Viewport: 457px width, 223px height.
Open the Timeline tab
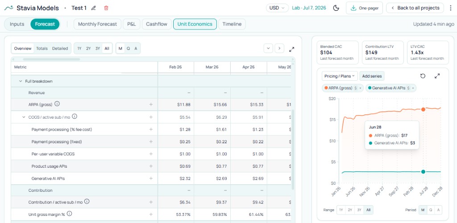(x=232, y=24)
